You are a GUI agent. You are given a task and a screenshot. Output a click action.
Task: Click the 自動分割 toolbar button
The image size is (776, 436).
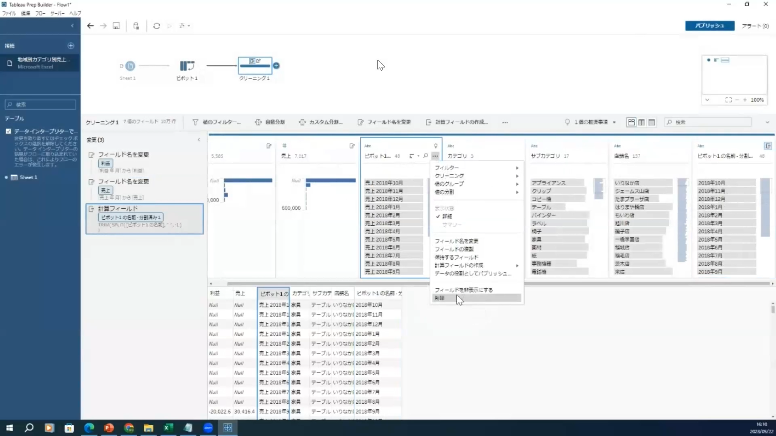tap(270, 122)
